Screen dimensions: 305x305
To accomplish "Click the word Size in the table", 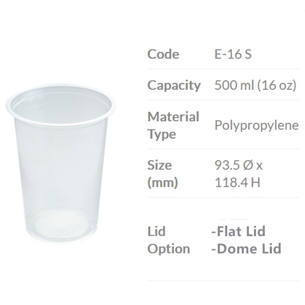I will click(159, 165).
